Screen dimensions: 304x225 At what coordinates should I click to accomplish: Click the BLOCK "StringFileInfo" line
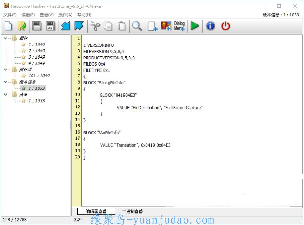click(x=104, y=83)
